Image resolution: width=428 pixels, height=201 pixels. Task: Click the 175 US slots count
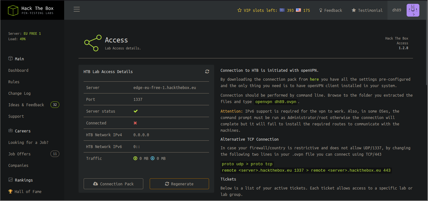click(x=307, y=10)
